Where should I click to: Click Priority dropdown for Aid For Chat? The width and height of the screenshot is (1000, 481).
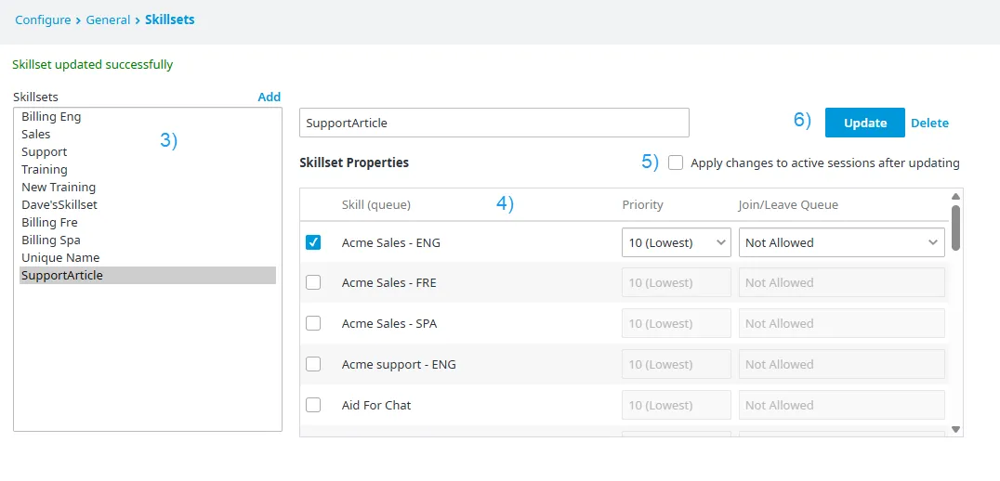[x=676, y=405]
